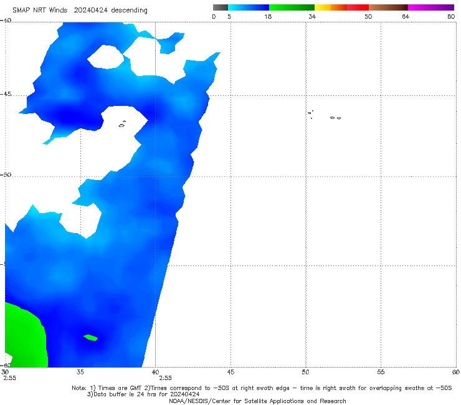
Task: Click the latitude axis label "-45"
Action: tap(6, 94)
